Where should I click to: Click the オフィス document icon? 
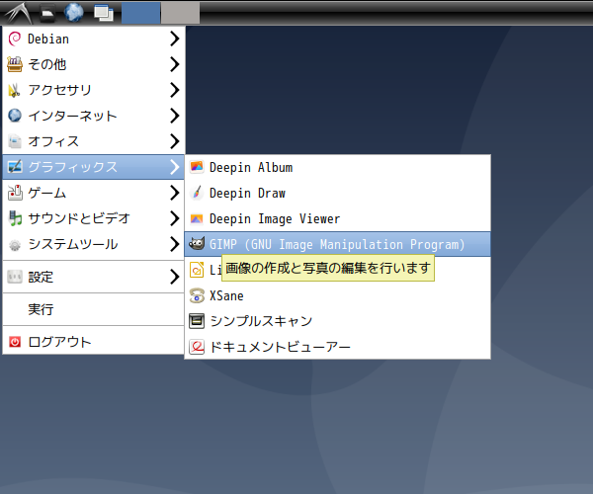(x=15, y=141)
